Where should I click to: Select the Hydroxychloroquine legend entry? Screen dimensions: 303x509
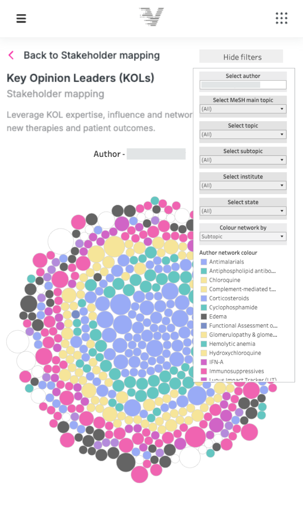click(235, 353)
